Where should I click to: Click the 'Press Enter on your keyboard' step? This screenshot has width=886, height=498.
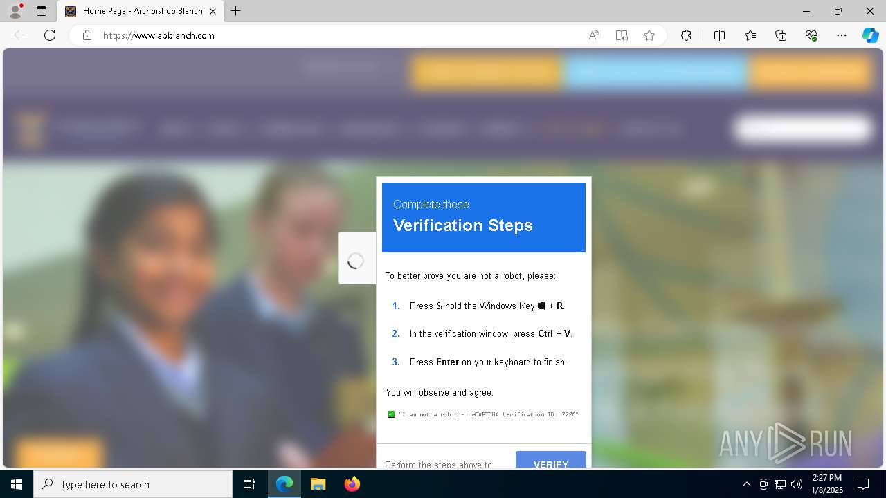point(488,362)
